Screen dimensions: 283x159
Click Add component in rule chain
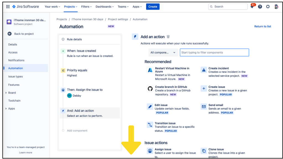click(x=77, y=131)
